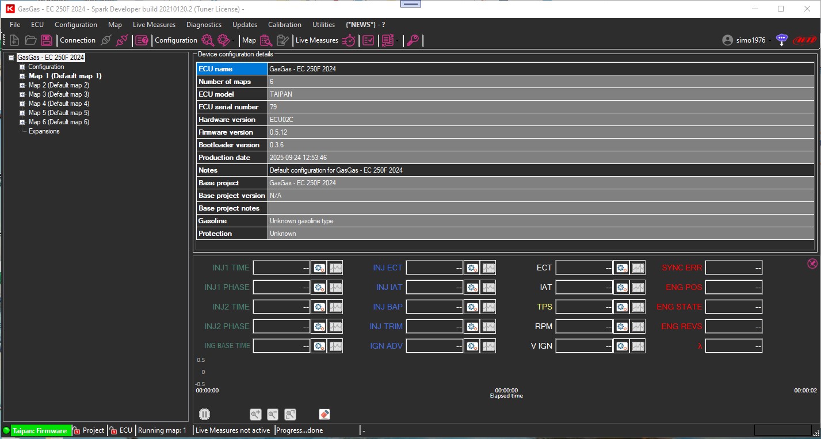This screenshot has height=439, width=821.
Task: Select Map 5 (Default map 5) in tree
Action: pyautogui.click(x=59, y=113)
